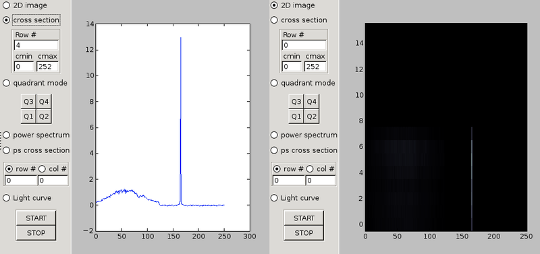The height and width of the screenshot is (254, 540).
Task: Click Q3 quadrant button in left panel
Action: tap(28, 101)
